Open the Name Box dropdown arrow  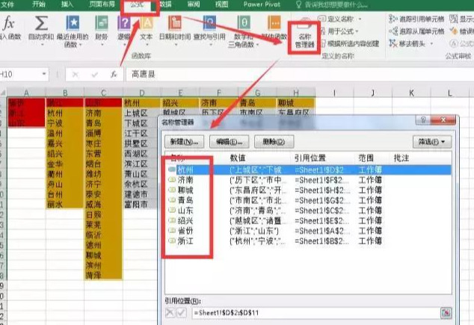(44, 74)
